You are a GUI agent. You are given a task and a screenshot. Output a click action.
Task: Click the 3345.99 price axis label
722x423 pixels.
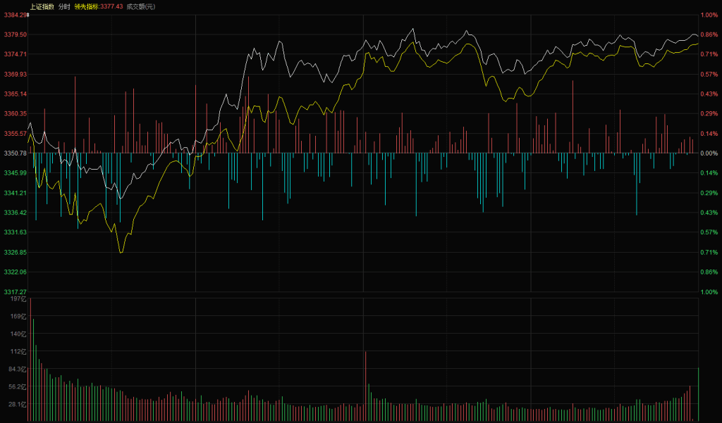coord(16,173)
